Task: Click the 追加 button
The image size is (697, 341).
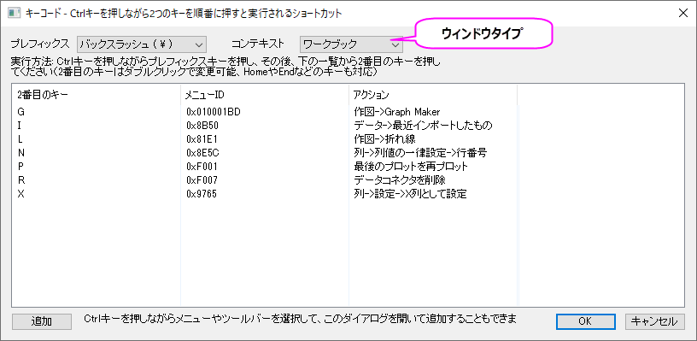Action: tap(41, 321)
